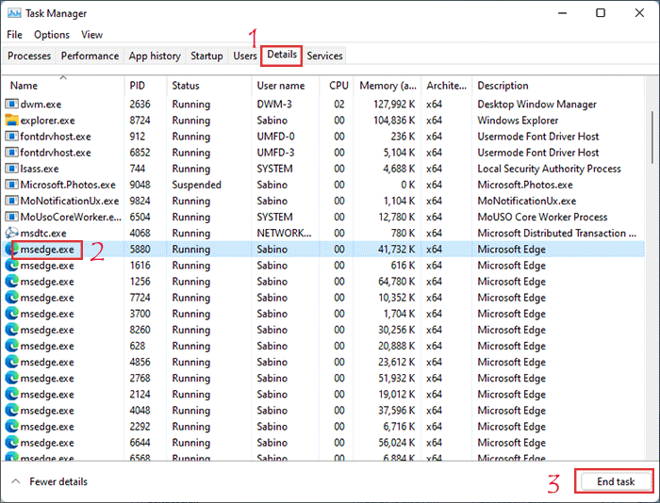Sort by the CPU column header
660x503 pixels.
(337, 86)
